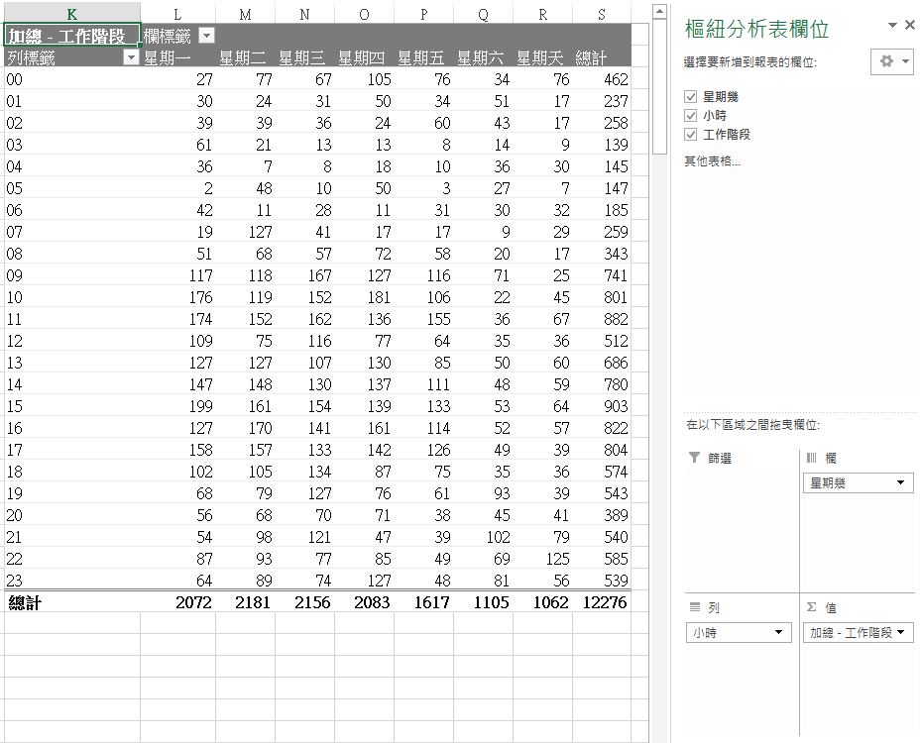
Task: Select the 星期五 total cell 1617
Action: click(x=423, y=602)
